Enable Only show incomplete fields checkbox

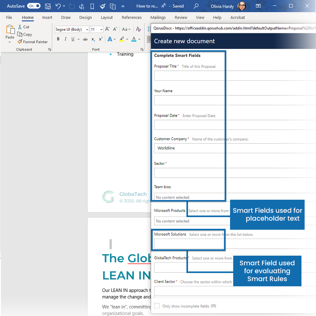157,306
